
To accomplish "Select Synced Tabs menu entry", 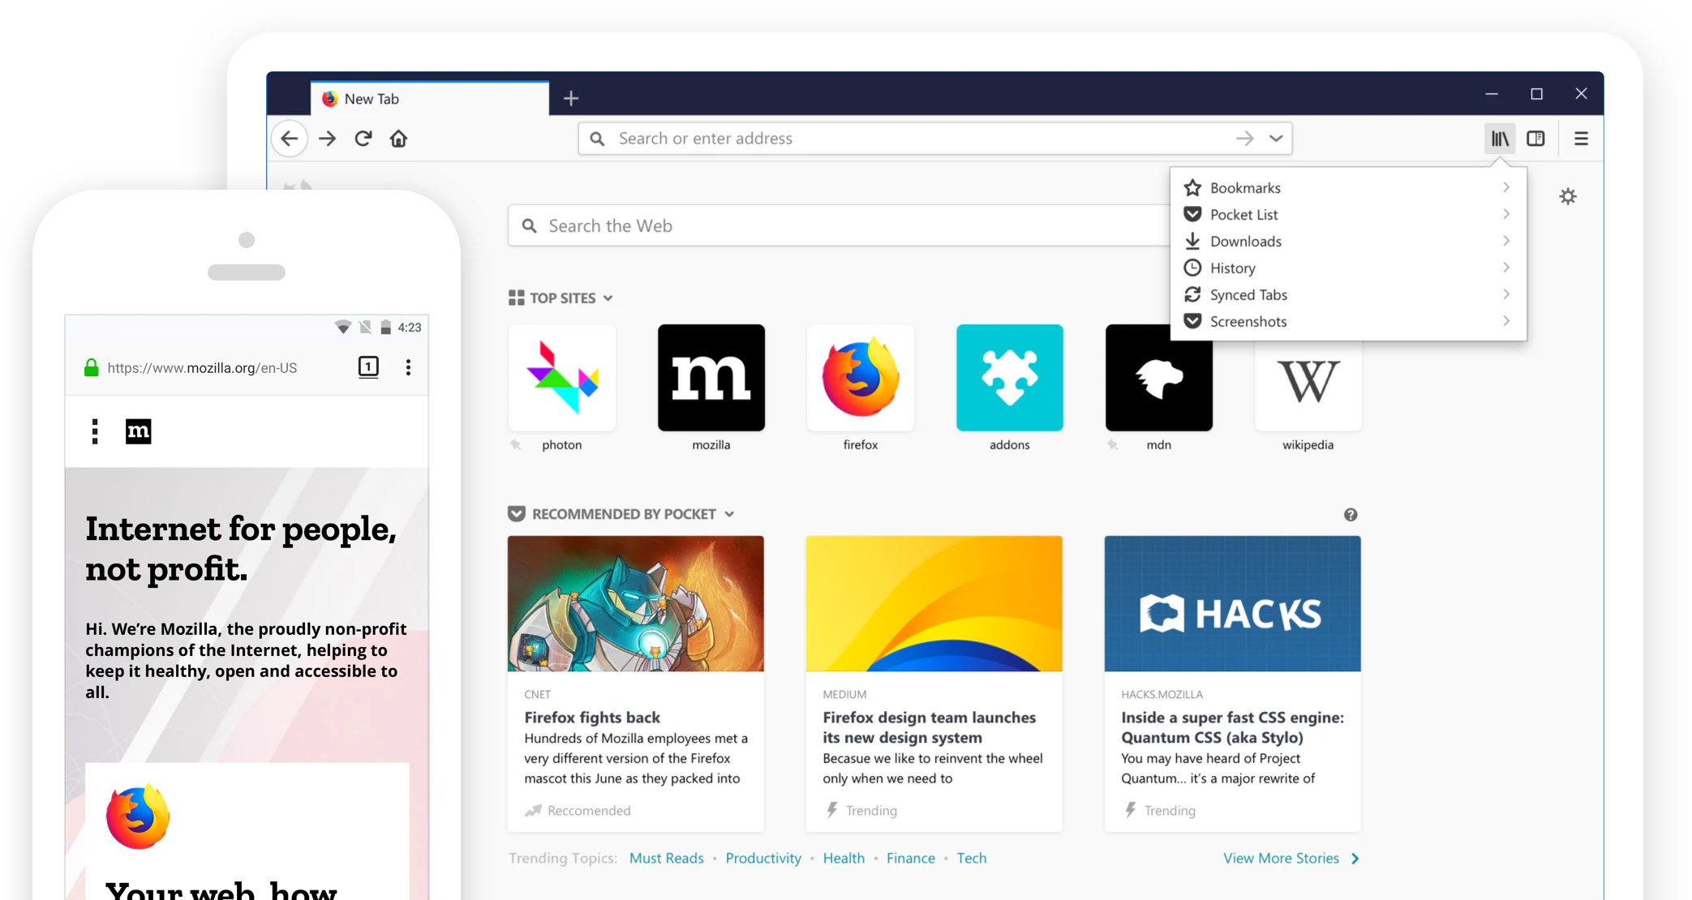I will pos(1248,295).
